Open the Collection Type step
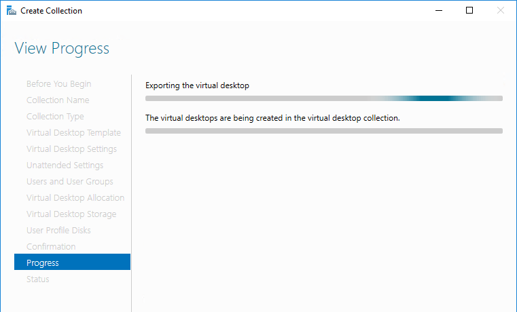The height and width of the screenshot is (312, 517). 55,117
